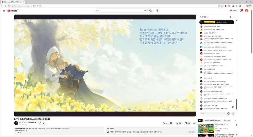
Task: Open the Copilot colorful sidebar icon
Action: [x=247, y=6]
